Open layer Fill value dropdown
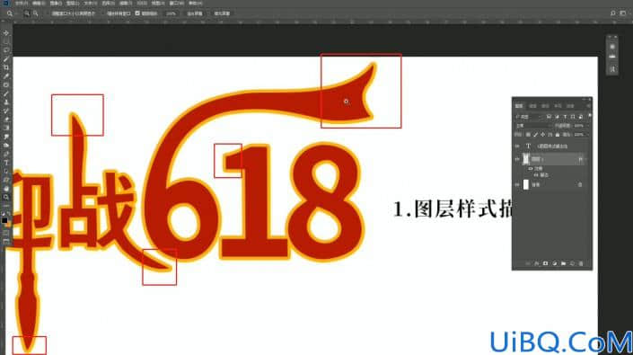 (586, 135)
